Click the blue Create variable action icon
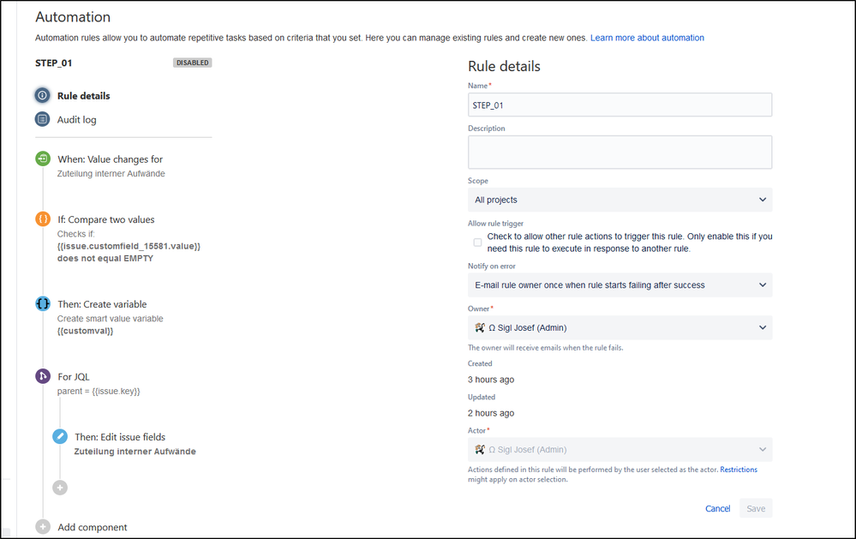The image size is (856, 539). click(x=43, y=303)
